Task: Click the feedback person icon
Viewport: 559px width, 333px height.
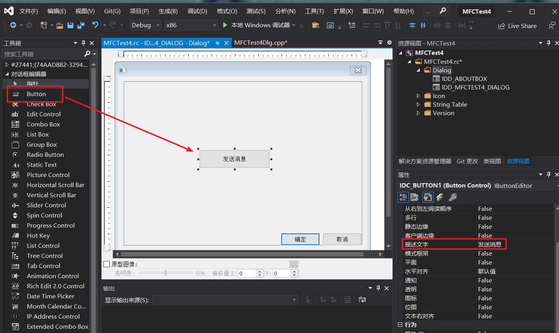Action: tap(552, 26)
